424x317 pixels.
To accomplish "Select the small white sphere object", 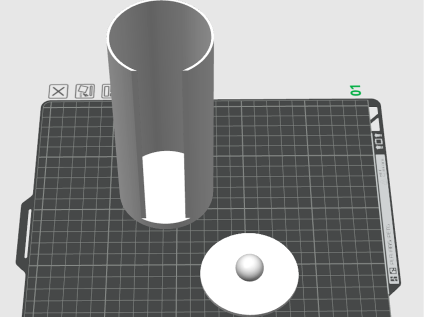I will click(250, 267).
